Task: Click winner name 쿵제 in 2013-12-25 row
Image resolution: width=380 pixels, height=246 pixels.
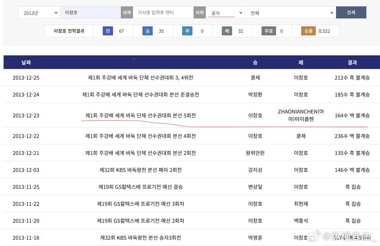Action: [255, 78]
